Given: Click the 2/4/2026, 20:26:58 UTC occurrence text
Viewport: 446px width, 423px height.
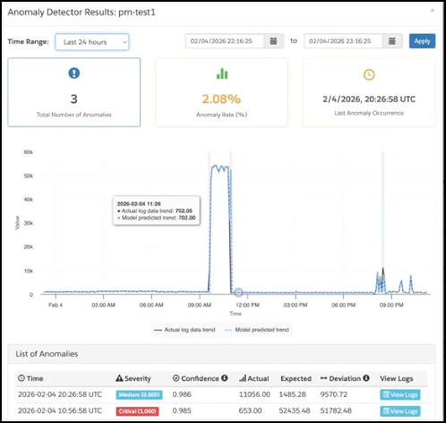Looking at the screenshot, I should [x=369, y=99].
